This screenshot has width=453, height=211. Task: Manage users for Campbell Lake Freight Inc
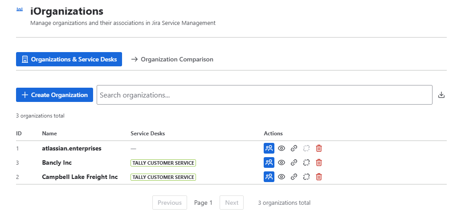pyautogui.click(x=269, y=177)
